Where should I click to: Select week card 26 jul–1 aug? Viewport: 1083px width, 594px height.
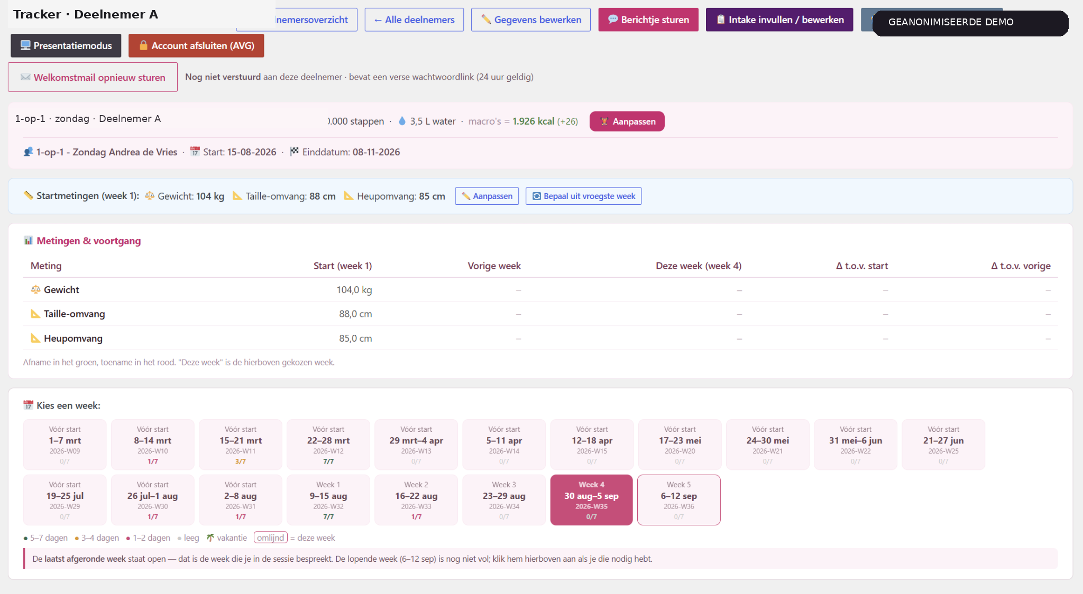pos(152,500)
